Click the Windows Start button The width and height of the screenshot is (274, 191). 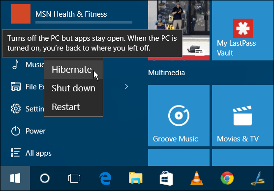point(15,178)
